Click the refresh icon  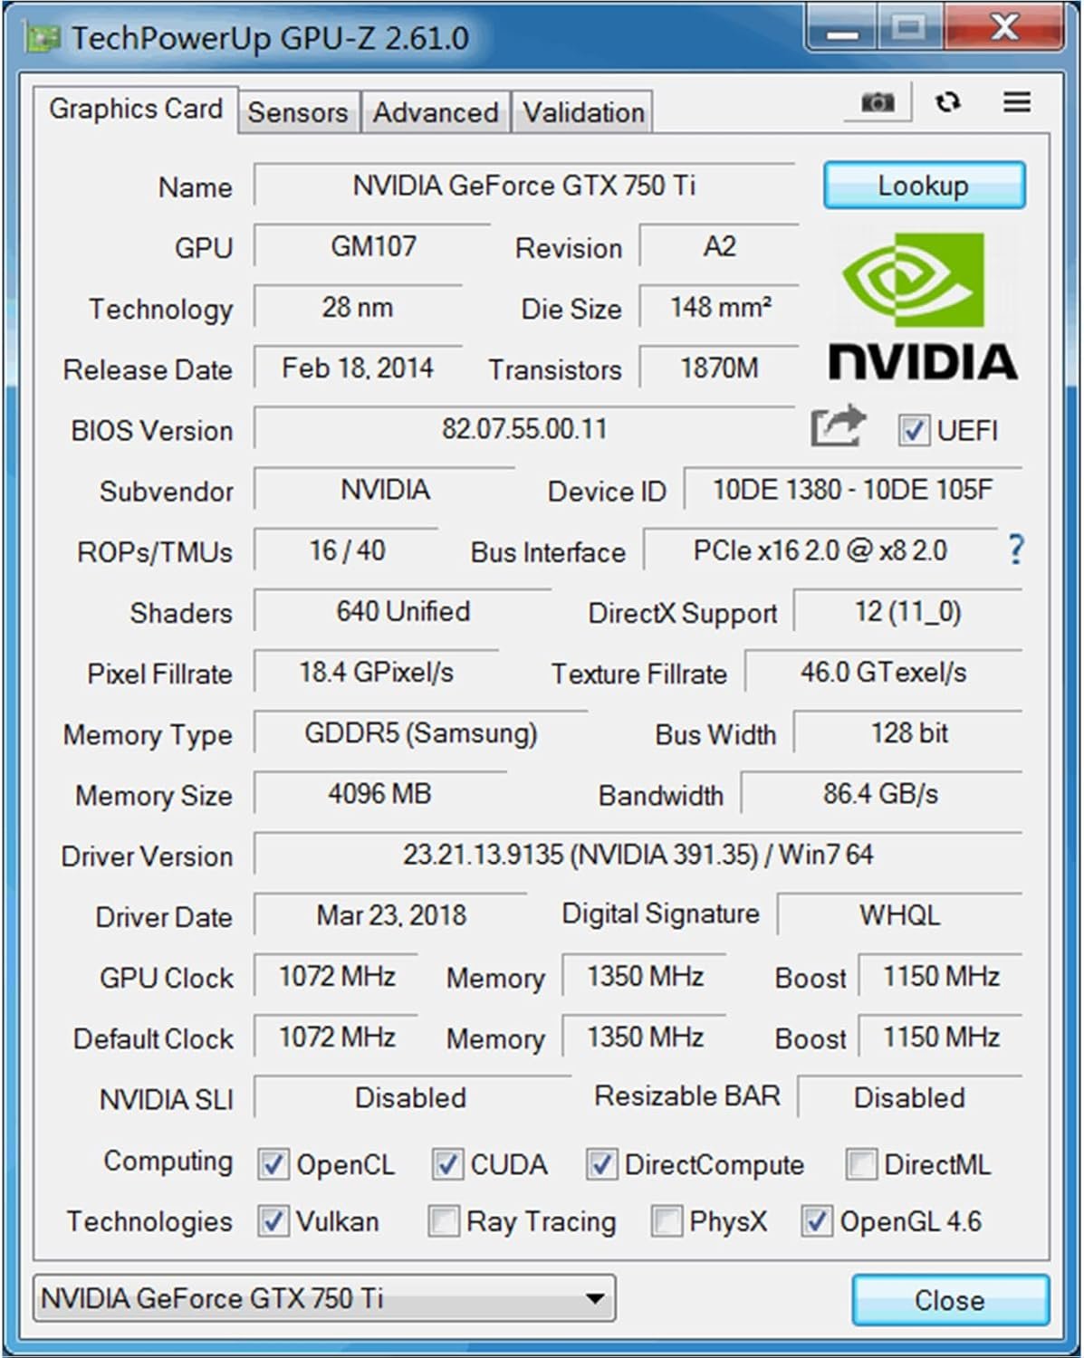pos(947,102)
